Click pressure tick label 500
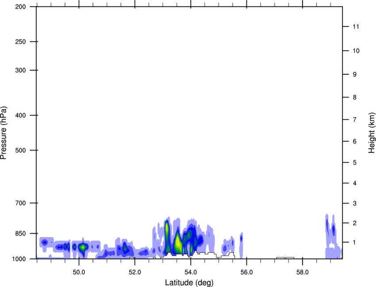Screen dimensions: 376x287 pyautogui.click(x=20, y=150)
